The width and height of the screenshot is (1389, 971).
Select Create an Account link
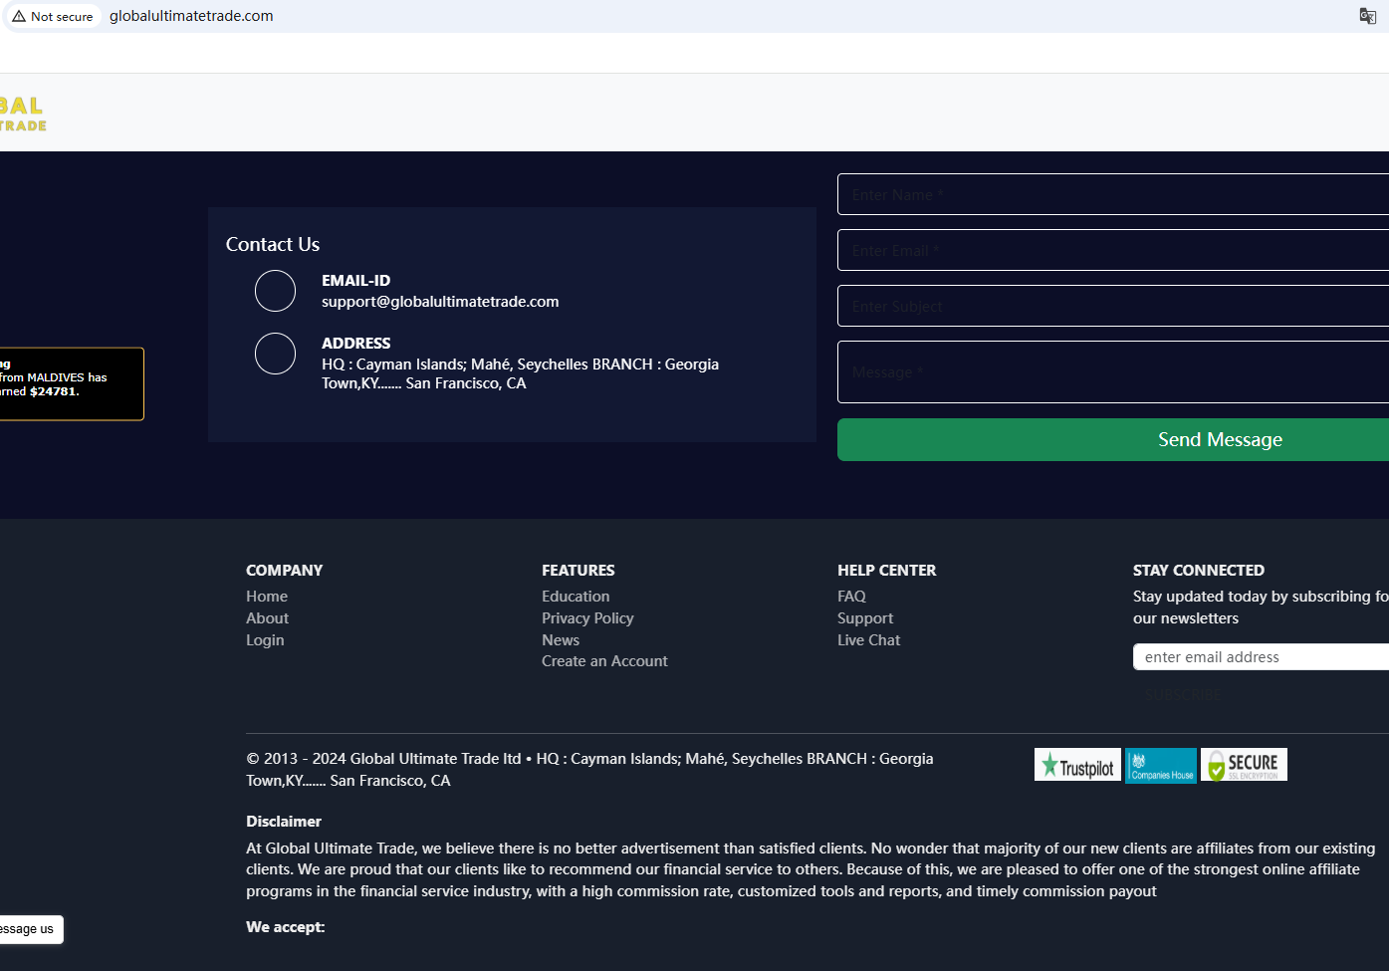pos(604,661)
